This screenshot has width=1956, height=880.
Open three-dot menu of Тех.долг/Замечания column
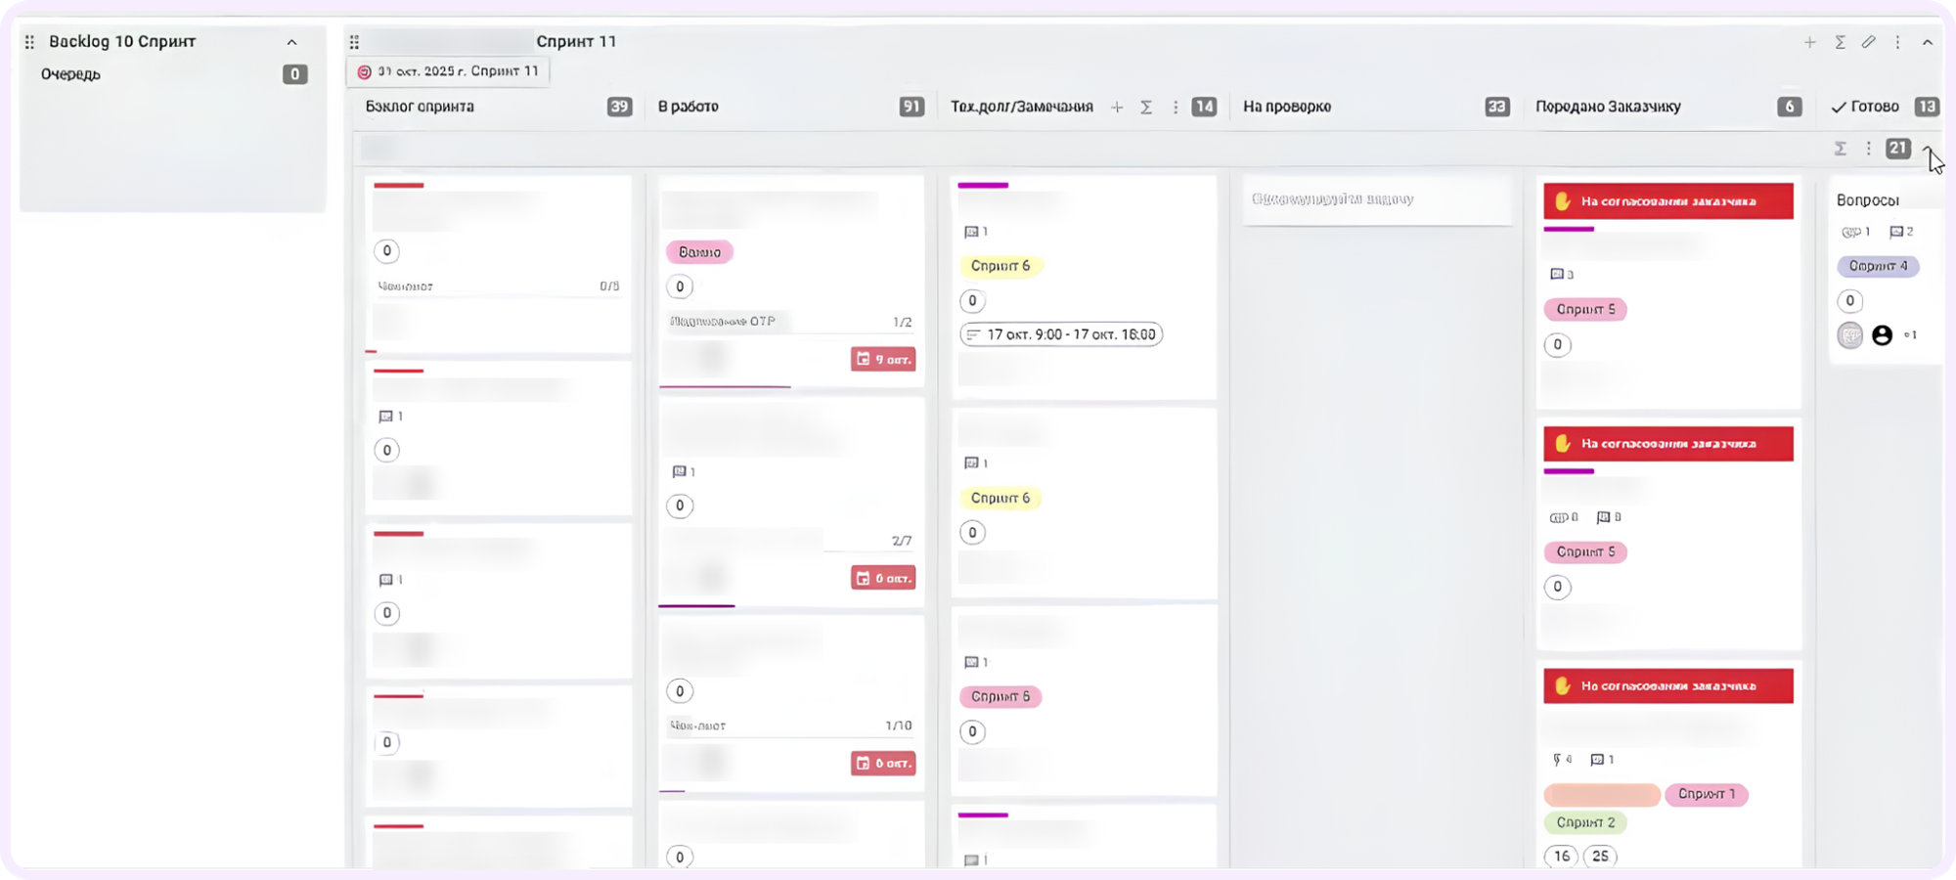coord(1175,107)
